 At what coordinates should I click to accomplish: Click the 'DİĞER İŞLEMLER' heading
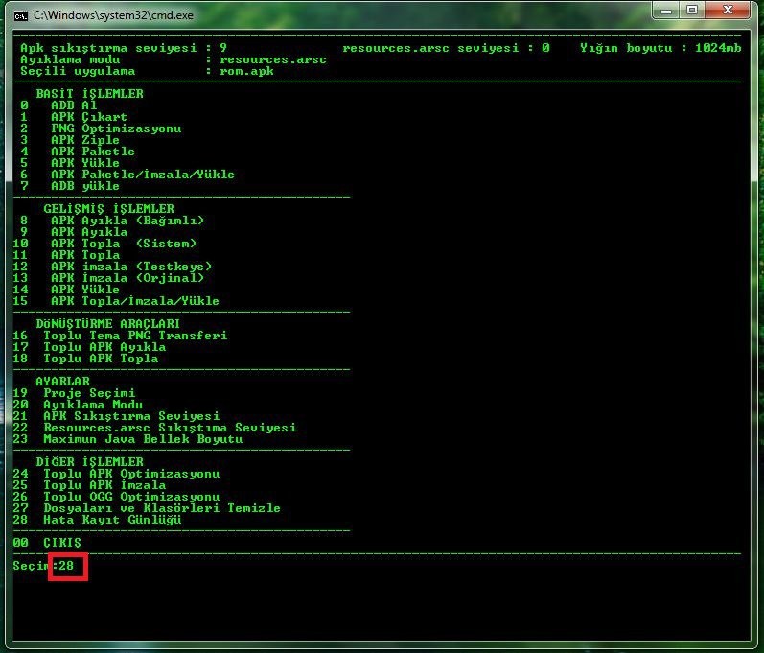pos(90,462)
